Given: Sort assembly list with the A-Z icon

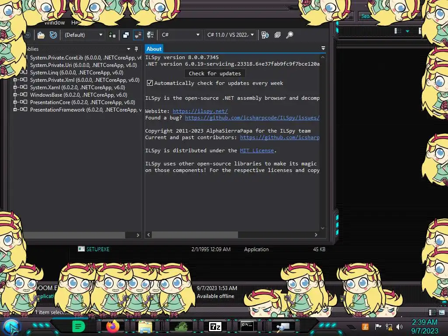Looking at the screenshot, I should click(265, 35).
